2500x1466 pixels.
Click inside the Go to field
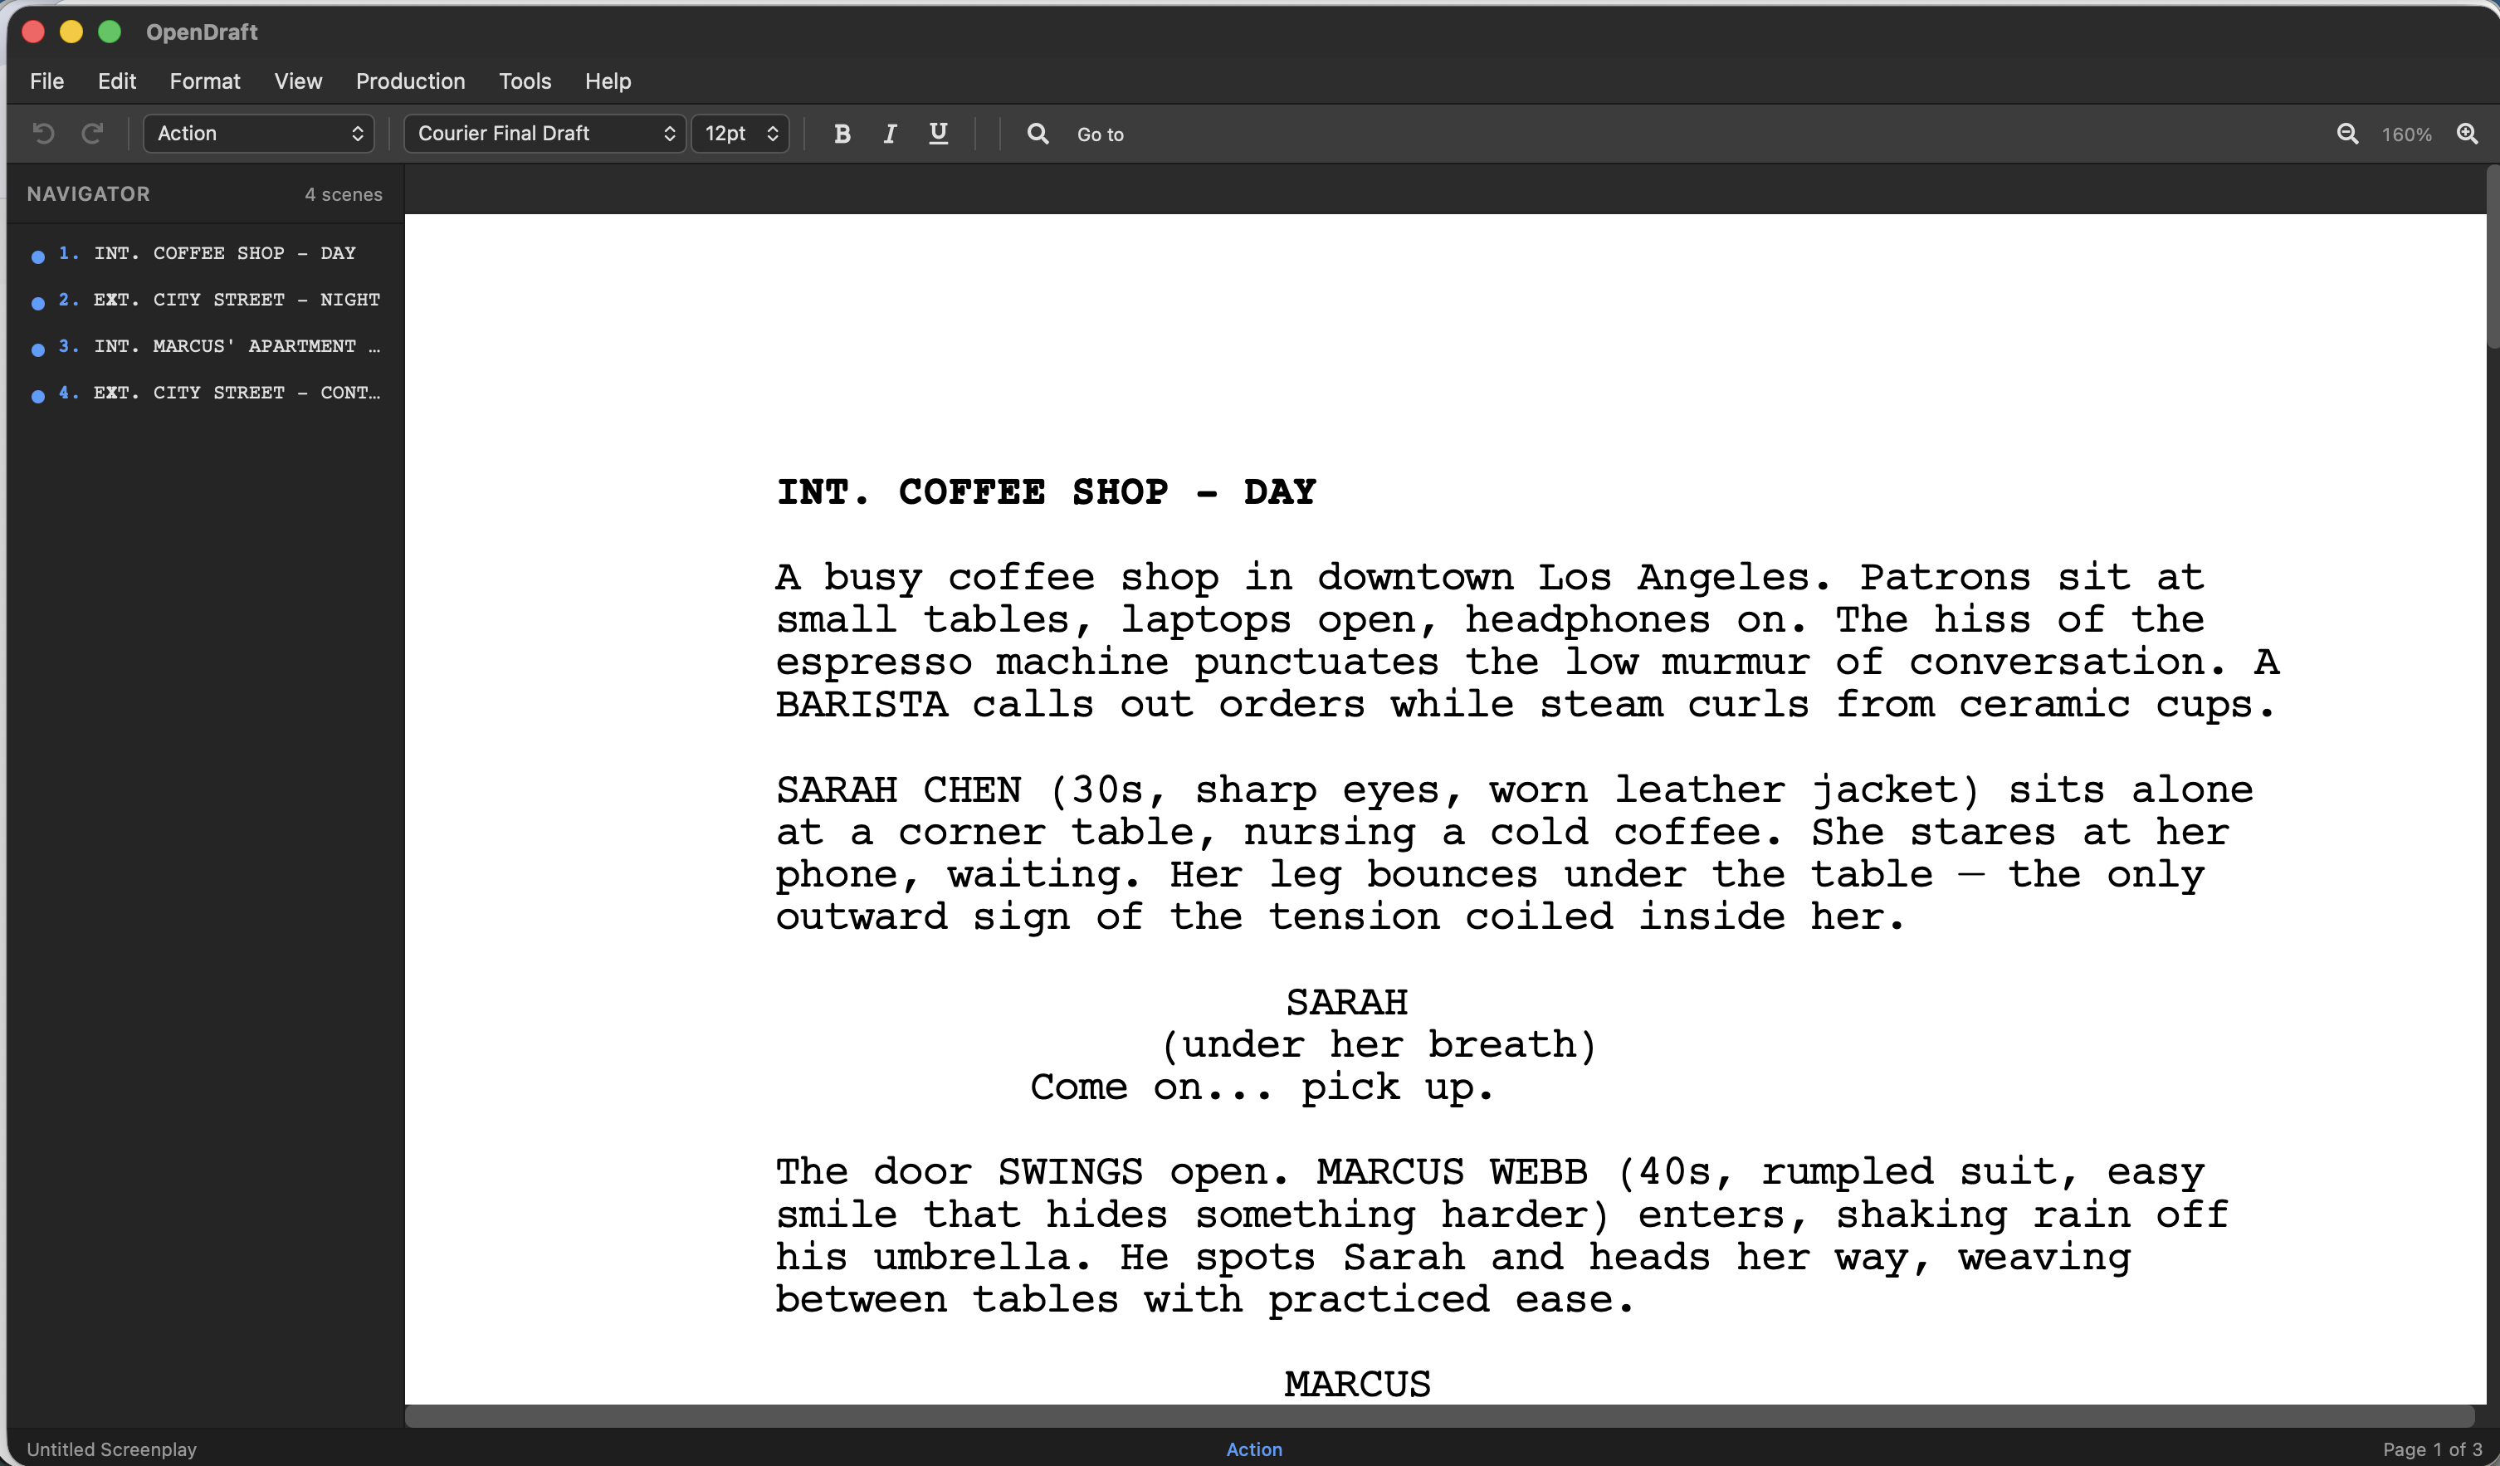(x=1101, y=133)
